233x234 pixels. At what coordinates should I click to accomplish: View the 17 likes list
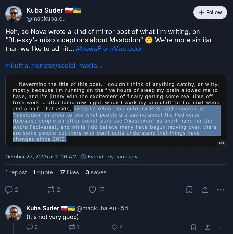click(x=69, y=172)
